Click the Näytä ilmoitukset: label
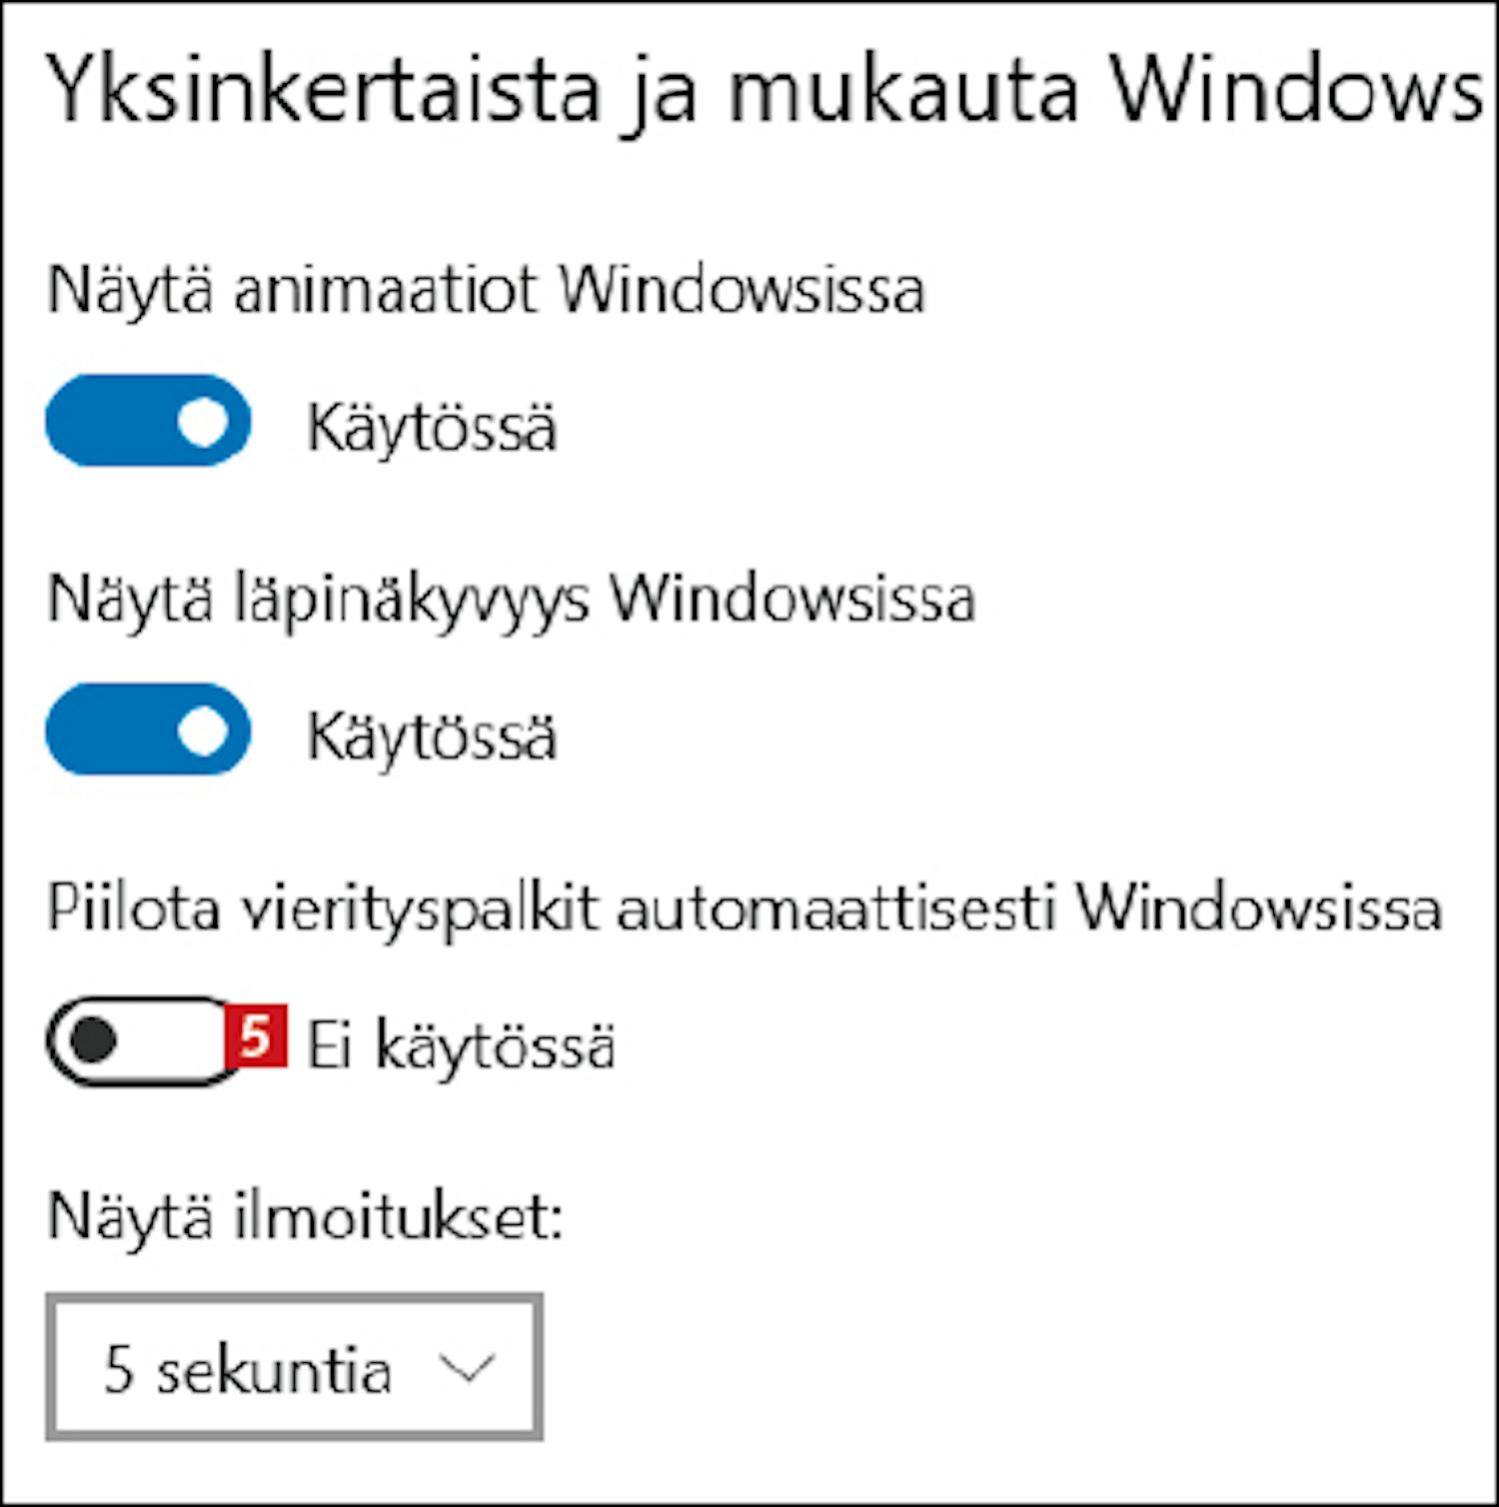The image size is (1499, 1507). pyautogui.click(x=305, y=1218)
